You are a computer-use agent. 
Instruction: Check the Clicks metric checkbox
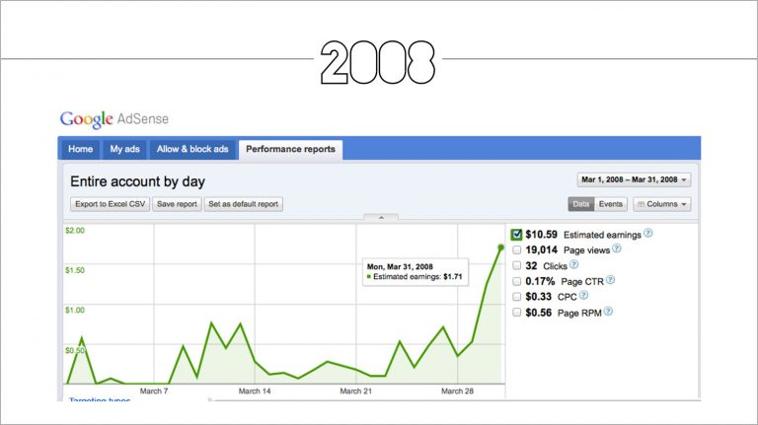[517, 265]
